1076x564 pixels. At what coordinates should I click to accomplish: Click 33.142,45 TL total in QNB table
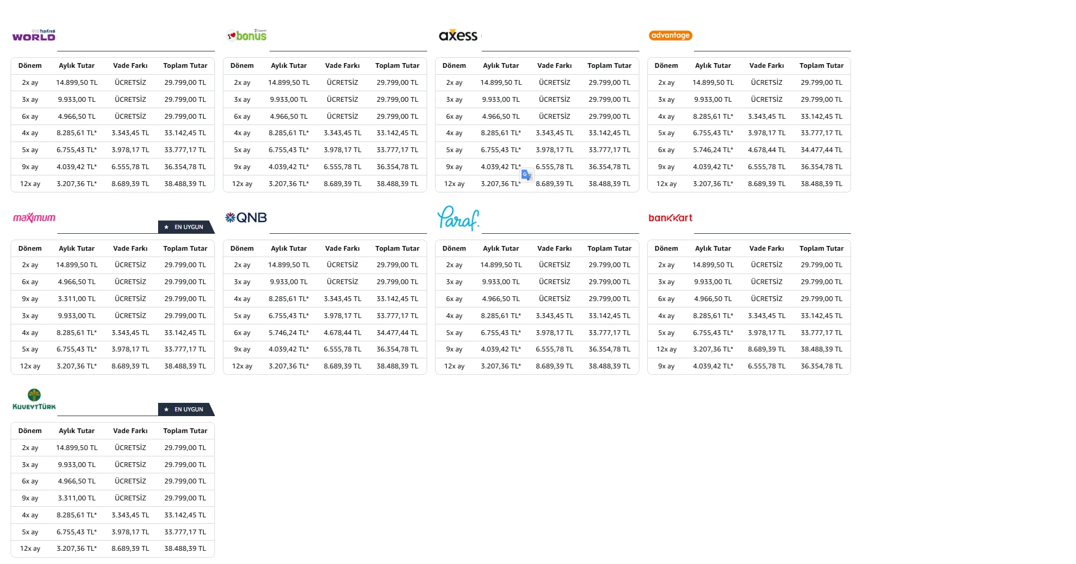pos(397,299)
